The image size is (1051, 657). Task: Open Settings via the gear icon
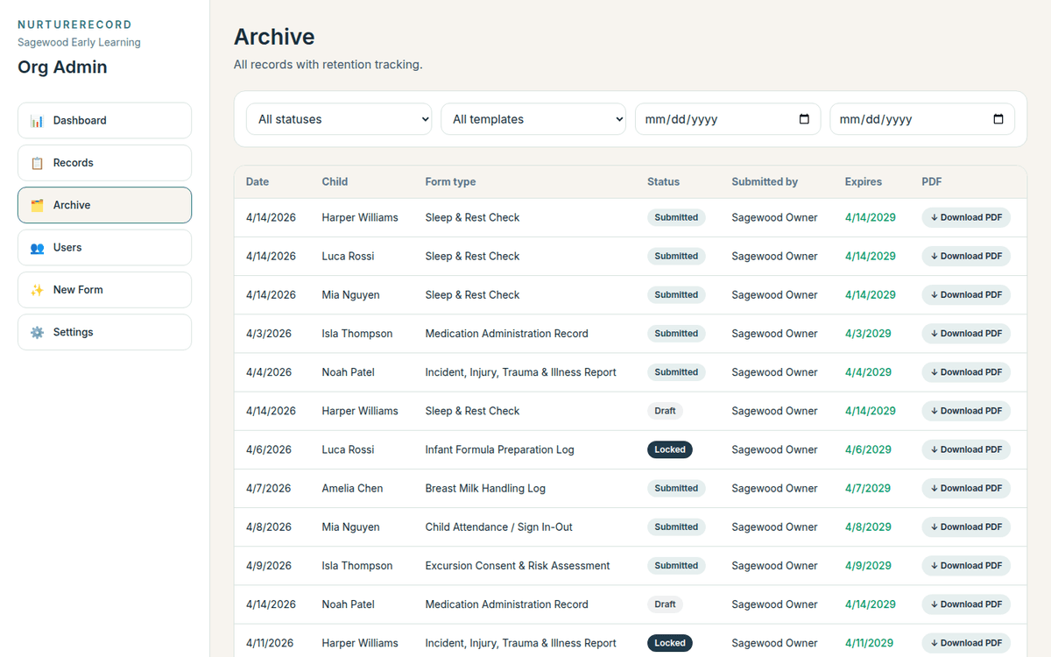[x=37, y=332]
